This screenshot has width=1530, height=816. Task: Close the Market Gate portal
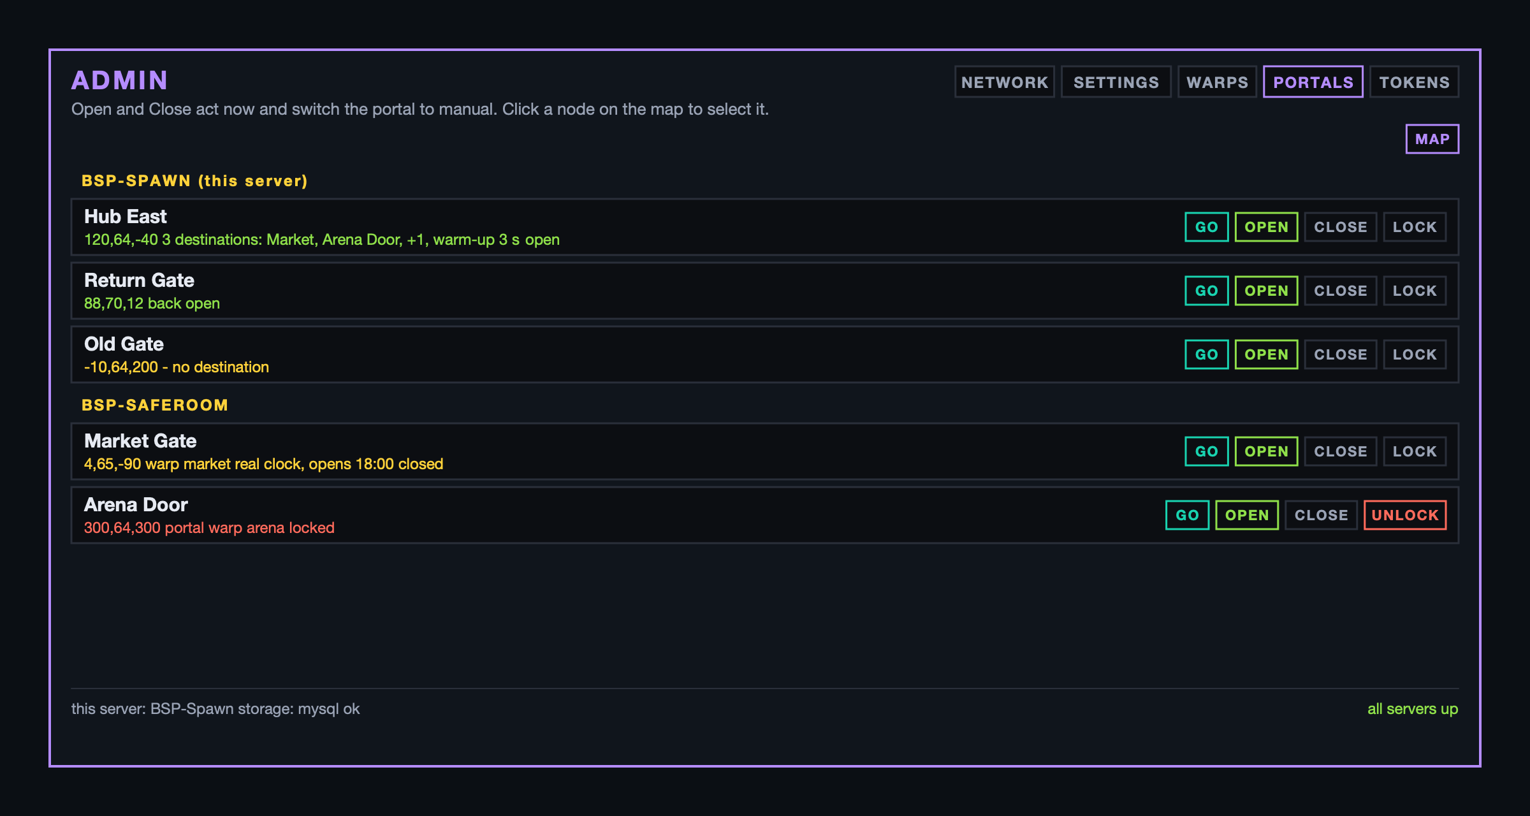coord(1341,451)
